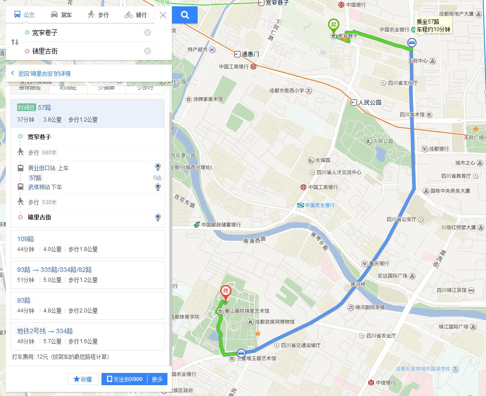Locate 武侯祠站 with its map pin icon
This screenshot has height=396, width=486.
[158, 187]
